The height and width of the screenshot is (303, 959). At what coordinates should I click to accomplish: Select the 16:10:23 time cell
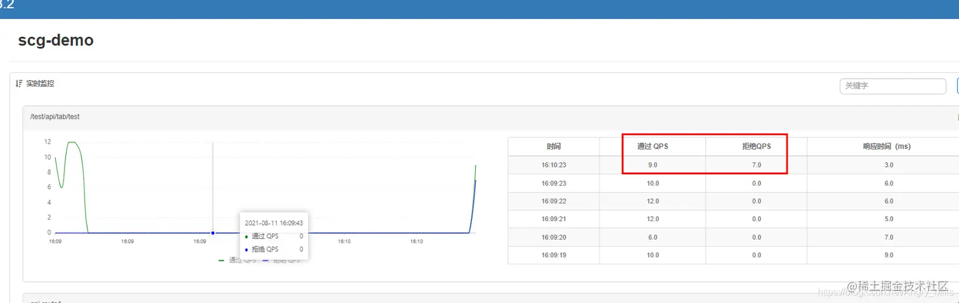coord(554,165)
